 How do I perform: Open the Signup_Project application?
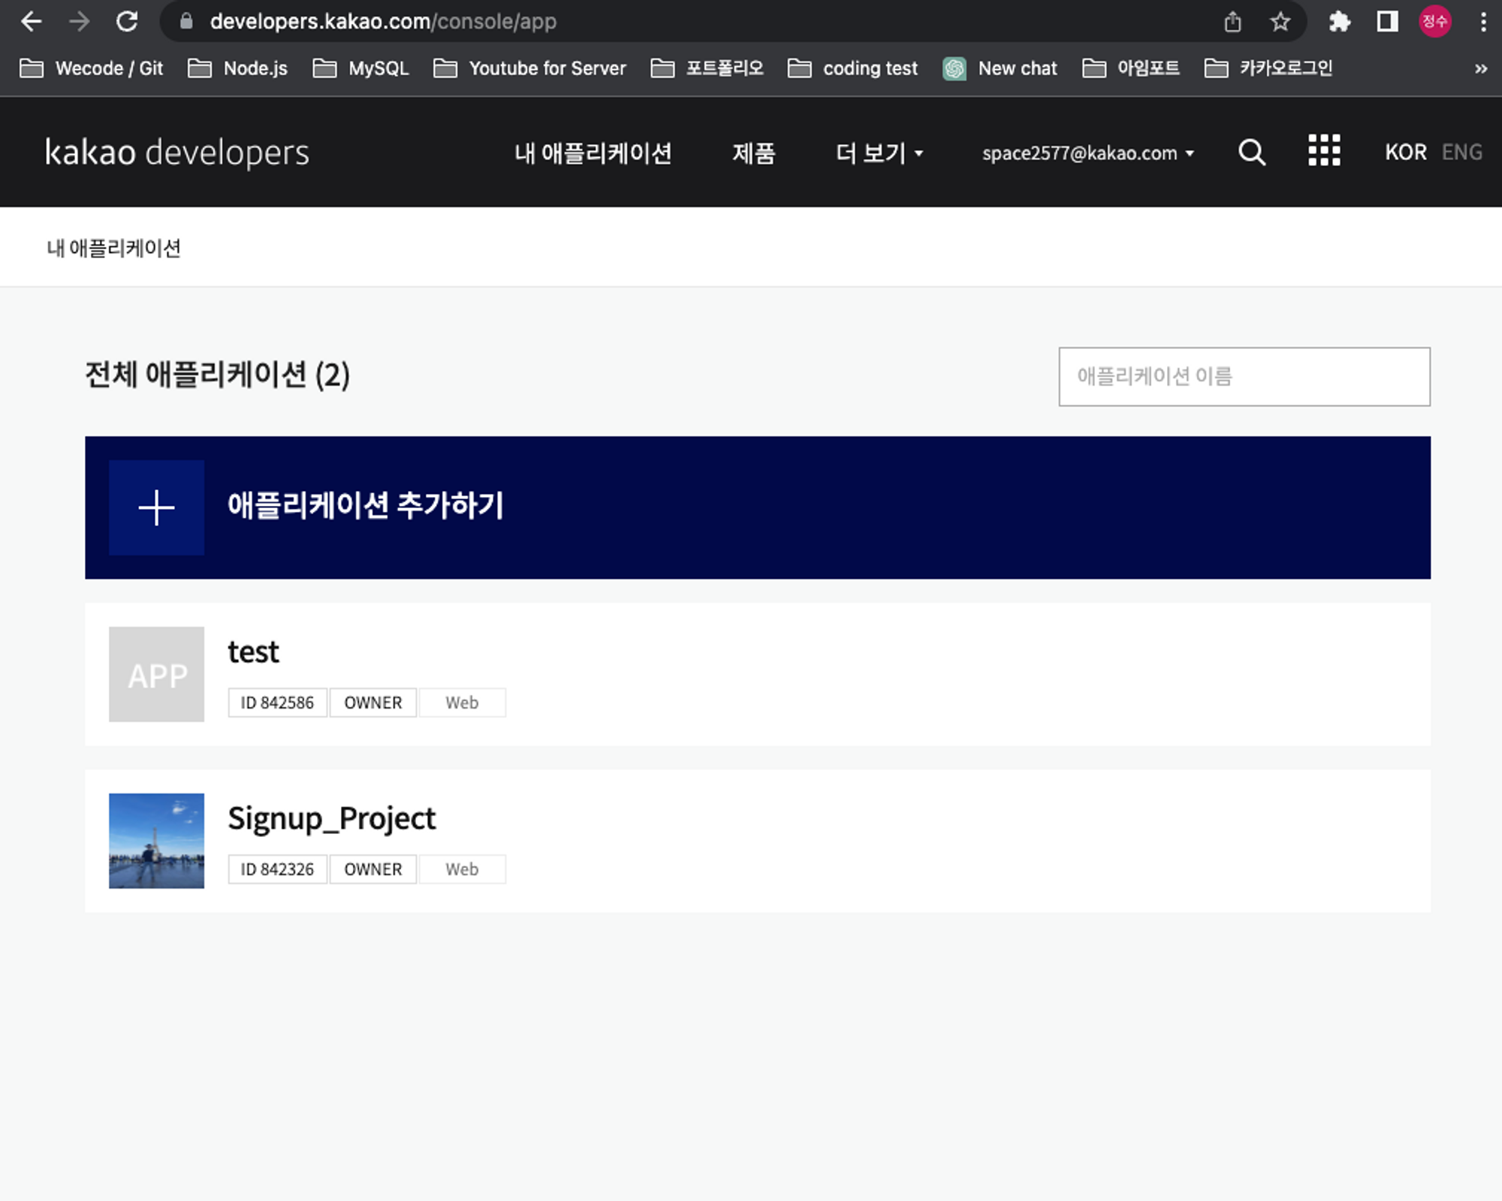pos(331,818)
